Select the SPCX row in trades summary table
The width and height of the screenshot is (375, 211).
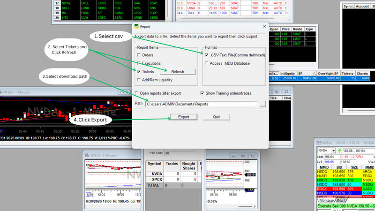(173, 180)
